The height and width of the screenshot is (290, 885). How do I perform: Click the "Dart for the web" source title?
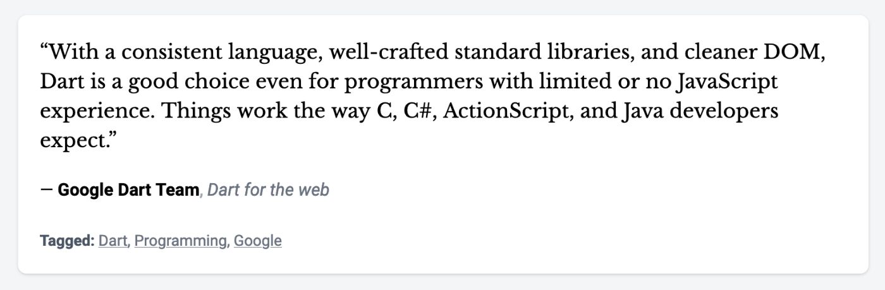[x=268, y=190]
